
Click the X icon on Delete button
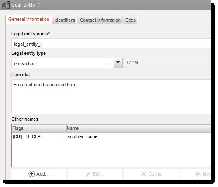tap(144, 174)
